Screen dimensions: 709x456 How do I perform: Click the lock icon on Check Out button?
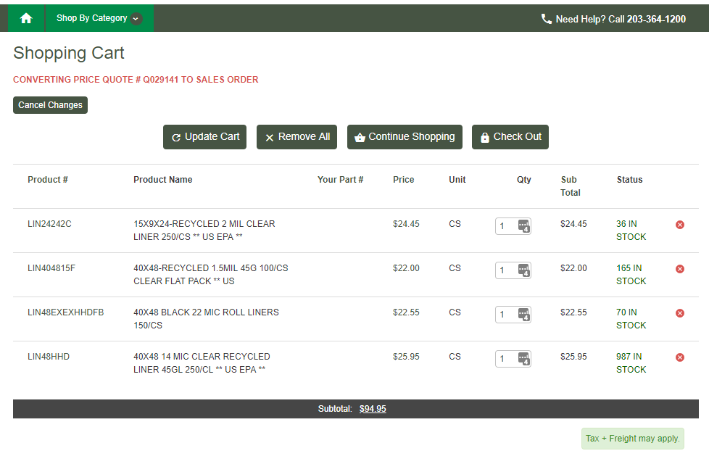pos(484,136)
